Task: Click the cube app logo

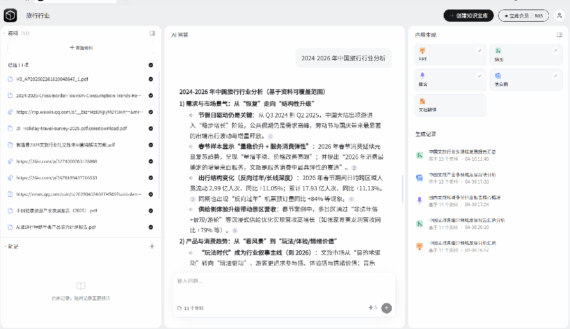Action: pyautogui.click(x=10, y=15)
